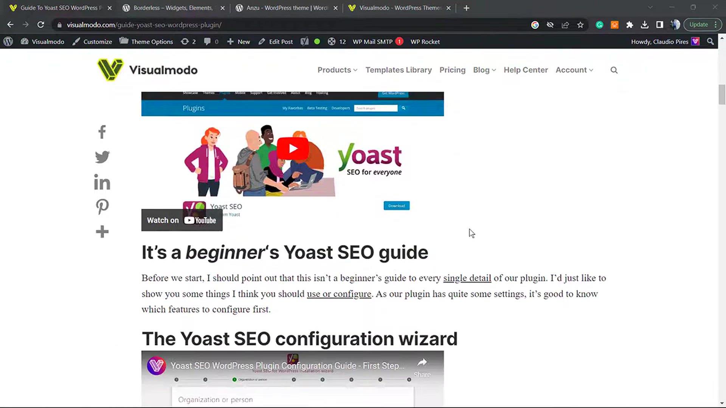
Task: Open the tab search dropdown arrow
Action: 650,7
